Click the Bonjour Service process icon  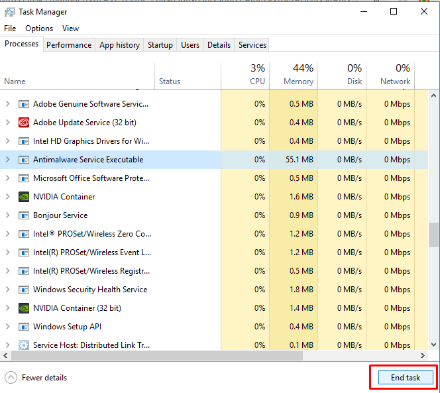click(24, 215)
